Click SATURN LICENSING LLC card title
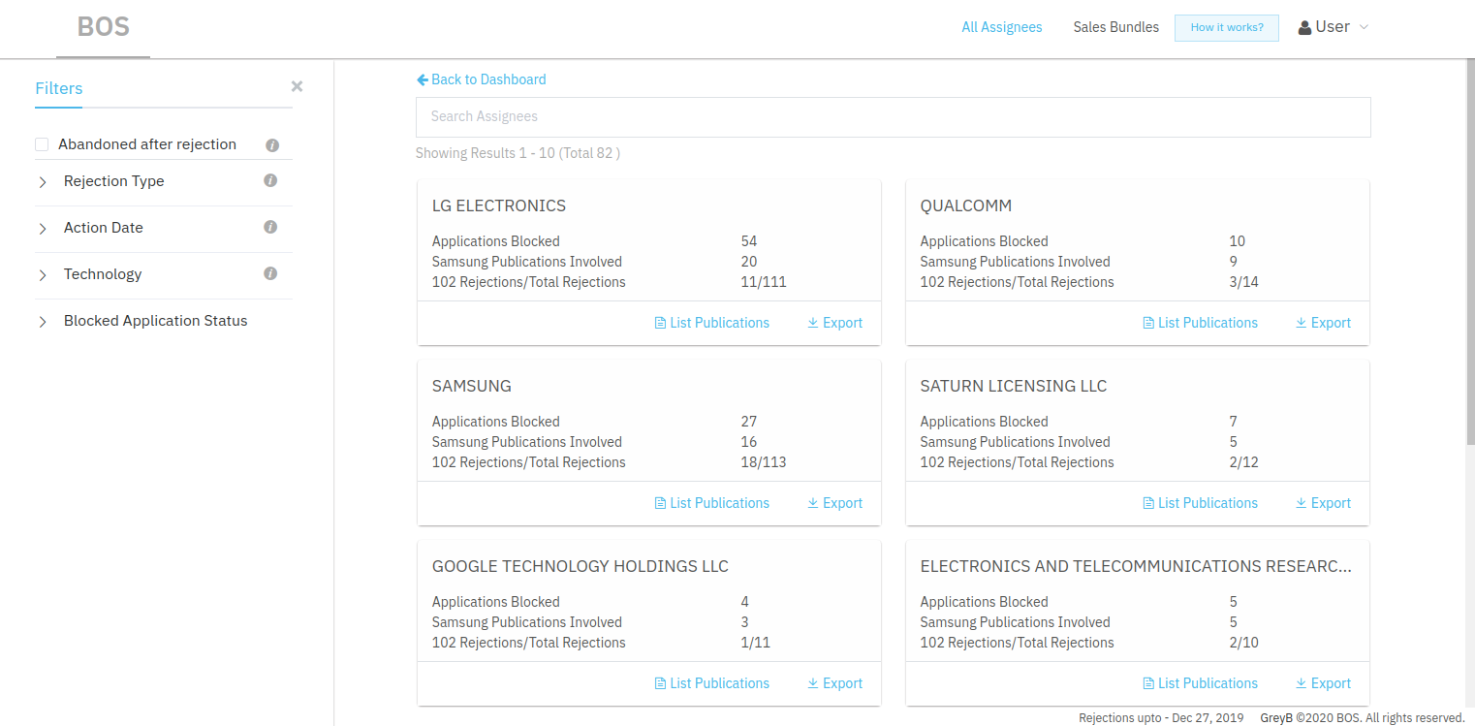Image resolution: width=1475 pixels, height=726 pixels. (x=1014, y=386)
